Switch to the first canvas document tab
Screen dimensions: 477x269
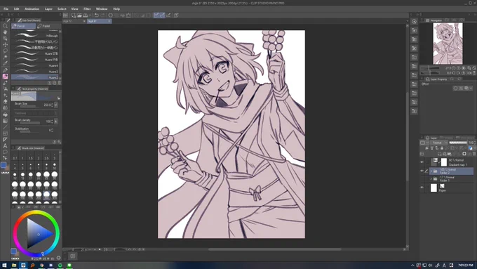(x=74, y=21)
